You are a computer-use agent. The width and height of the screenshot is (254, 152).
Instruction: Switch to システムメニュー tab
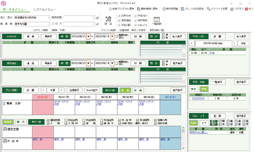pos(44,9)
